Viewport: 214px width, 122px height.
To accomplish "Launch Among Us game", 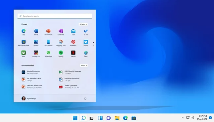I will (x=36, y=54).
